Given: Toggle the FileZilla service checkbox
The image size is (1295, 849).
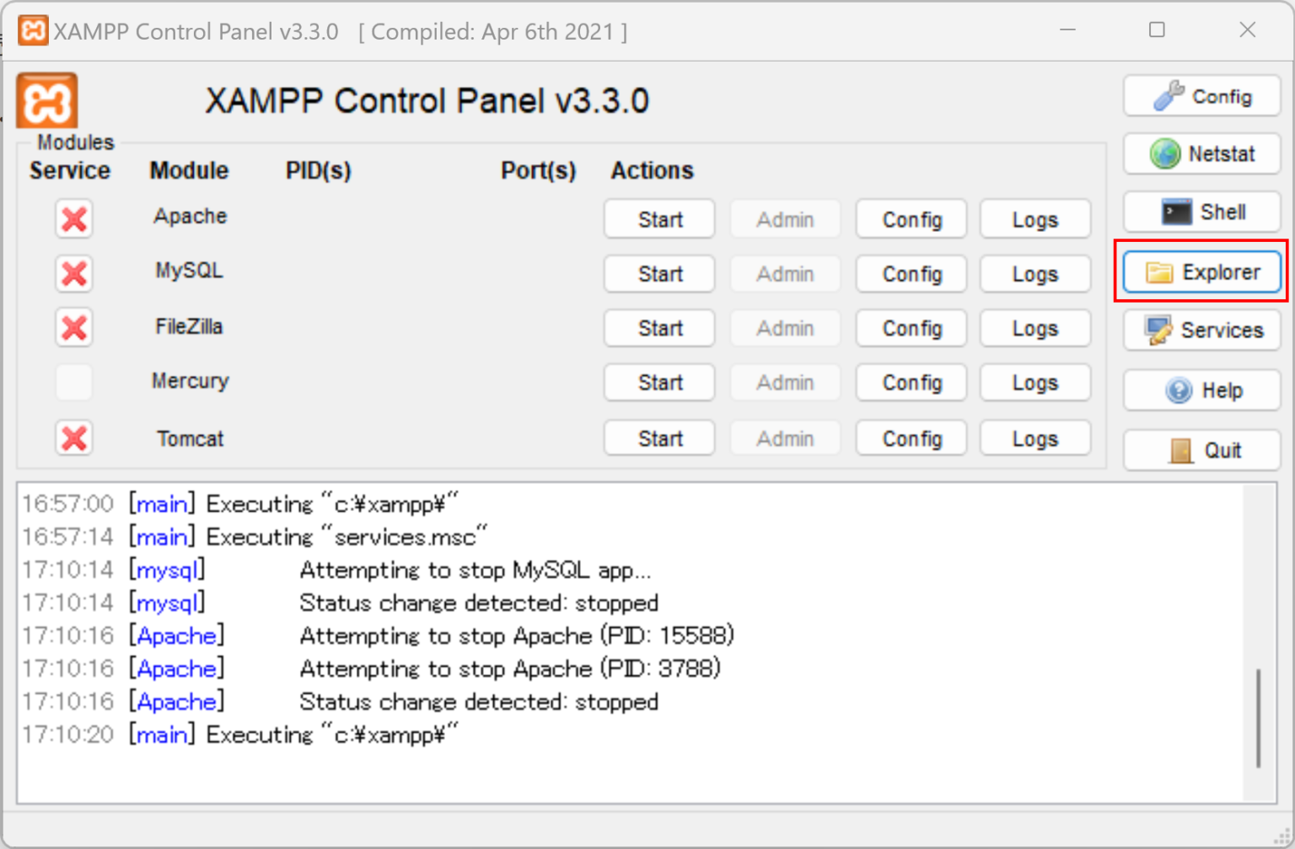Looking at the screenshot, I should [x=73, y=328].
